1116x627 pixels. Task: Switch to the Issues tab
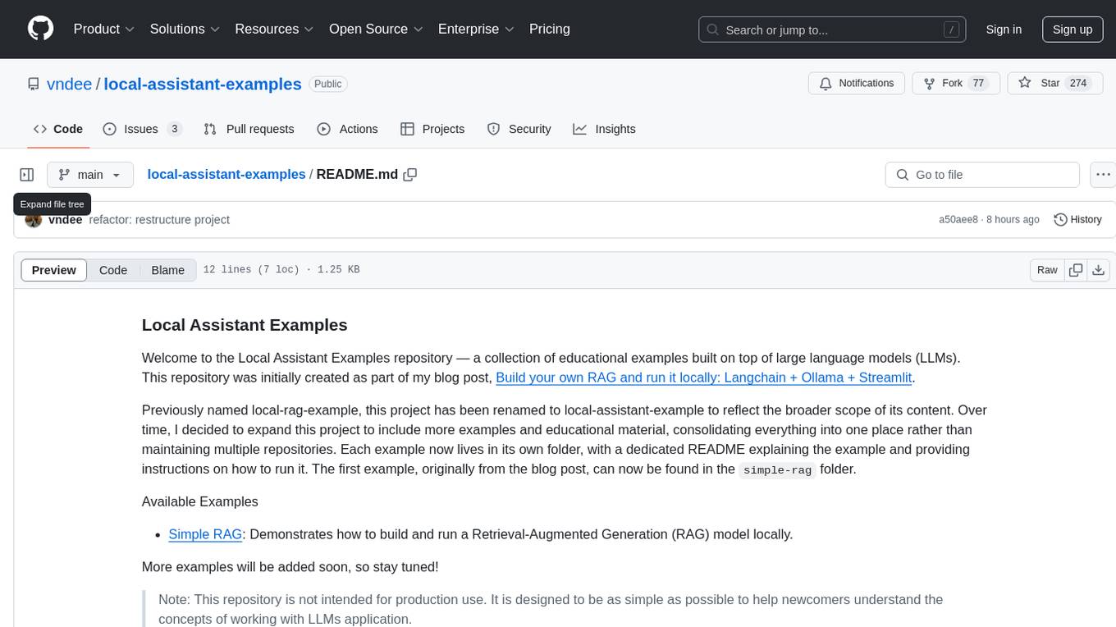coord(142,129)
